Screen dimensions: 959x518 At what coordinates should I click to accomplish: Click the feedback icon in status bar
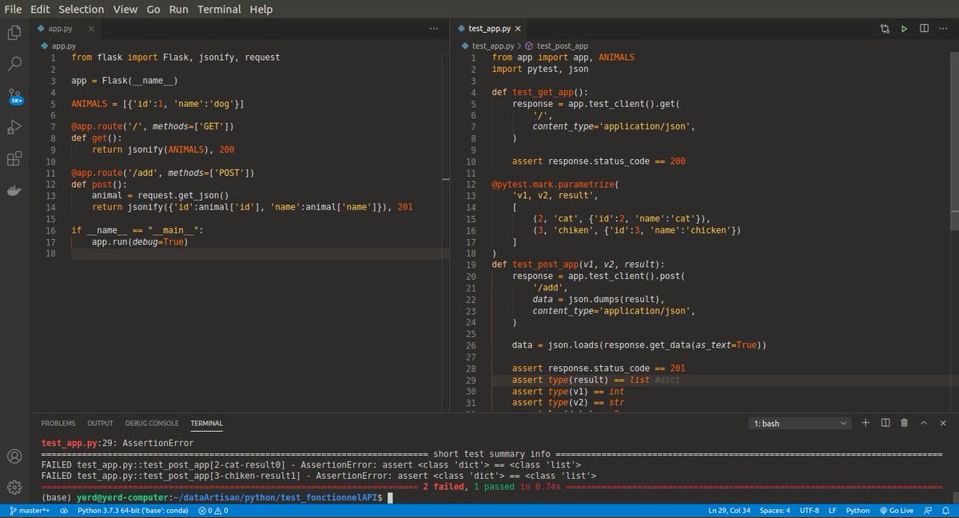coord(928,510)
